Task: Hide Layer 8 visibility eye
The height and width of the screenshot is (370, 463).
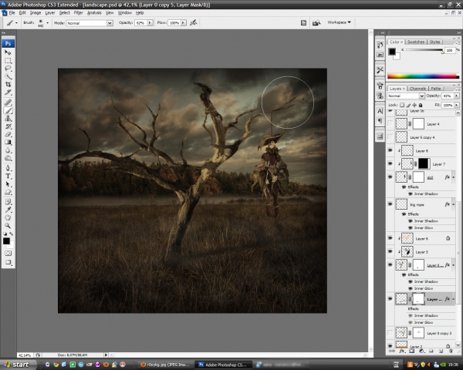Action: [x=390, y=150]
